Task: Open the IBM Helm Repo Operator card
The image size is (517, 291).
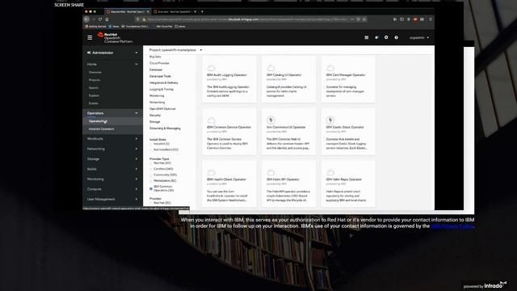Action: (348, 183)
